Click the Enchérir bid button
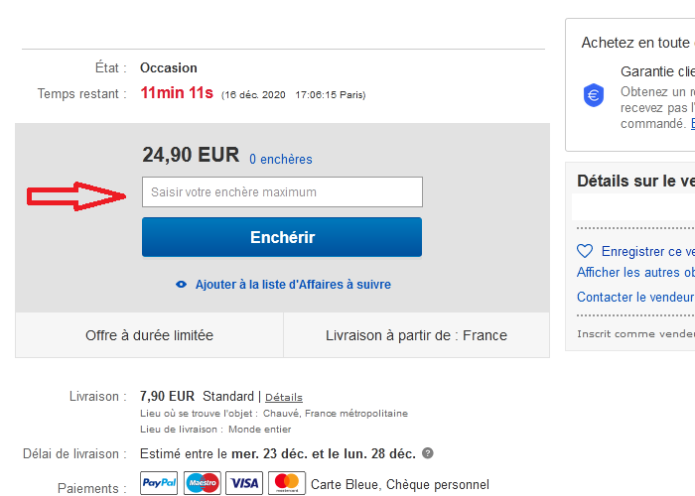This screenshot has width=695, height=496. [282, 237]
